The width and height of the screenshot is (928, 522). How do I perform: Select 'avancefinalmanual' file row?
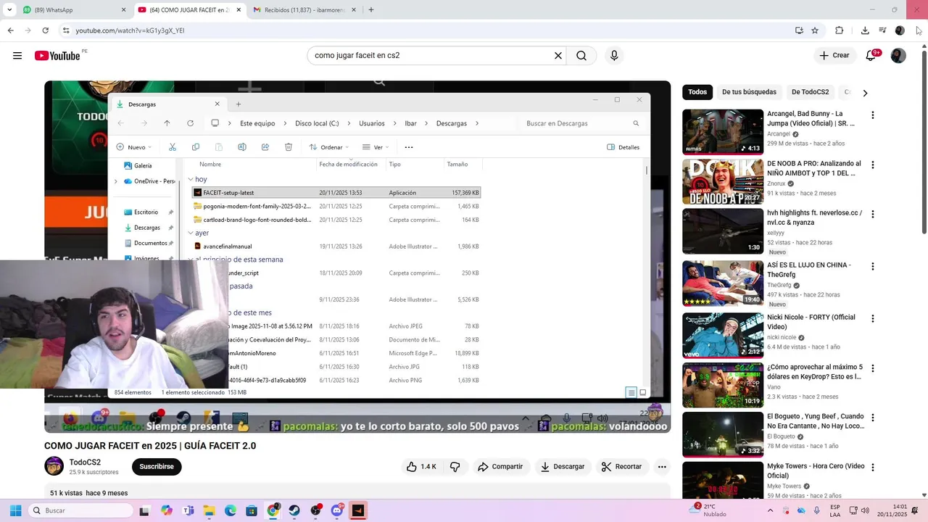coord(336,246)
